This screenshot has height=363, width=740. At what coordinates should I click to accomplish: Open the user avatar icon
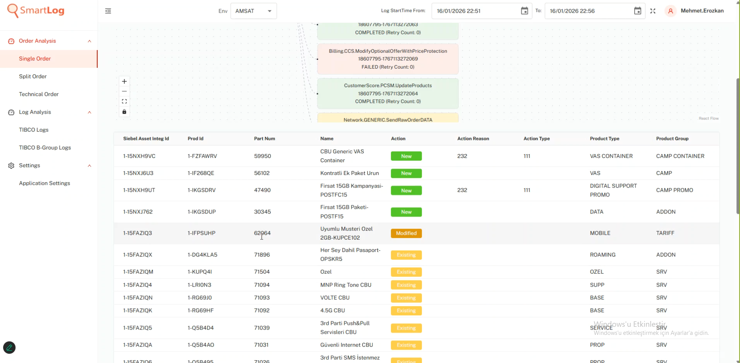[x=671, y=11]
